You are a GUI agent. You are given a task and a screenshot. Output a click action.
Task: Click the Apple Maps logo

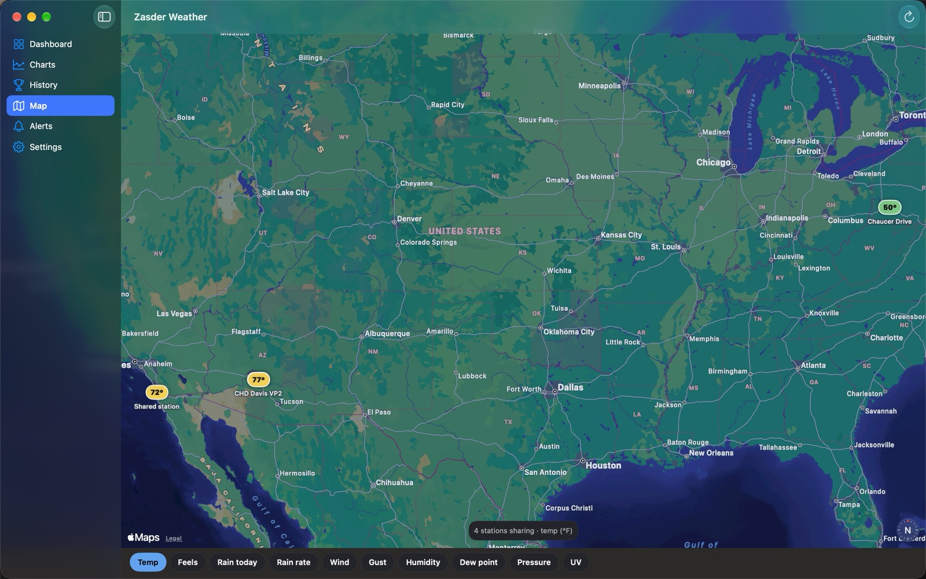[143, 537]
